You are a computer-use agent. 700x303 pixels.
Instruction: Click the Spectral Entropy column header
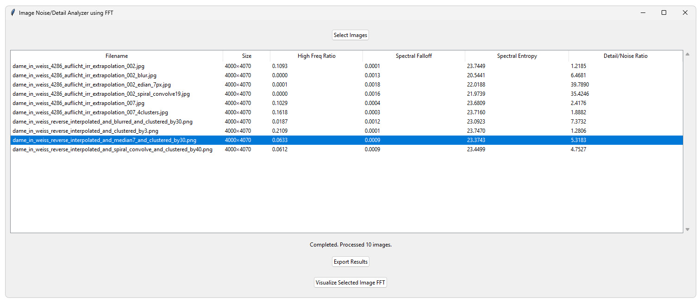(x=517, y=56)
